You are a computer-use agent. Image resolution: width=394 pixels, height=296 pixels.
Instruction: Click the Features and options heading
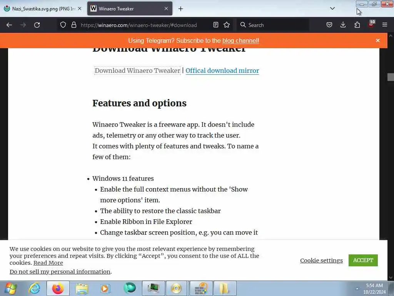(139, 103)
